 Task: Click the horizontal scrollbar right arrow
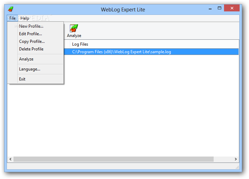[x=236, y=159]
